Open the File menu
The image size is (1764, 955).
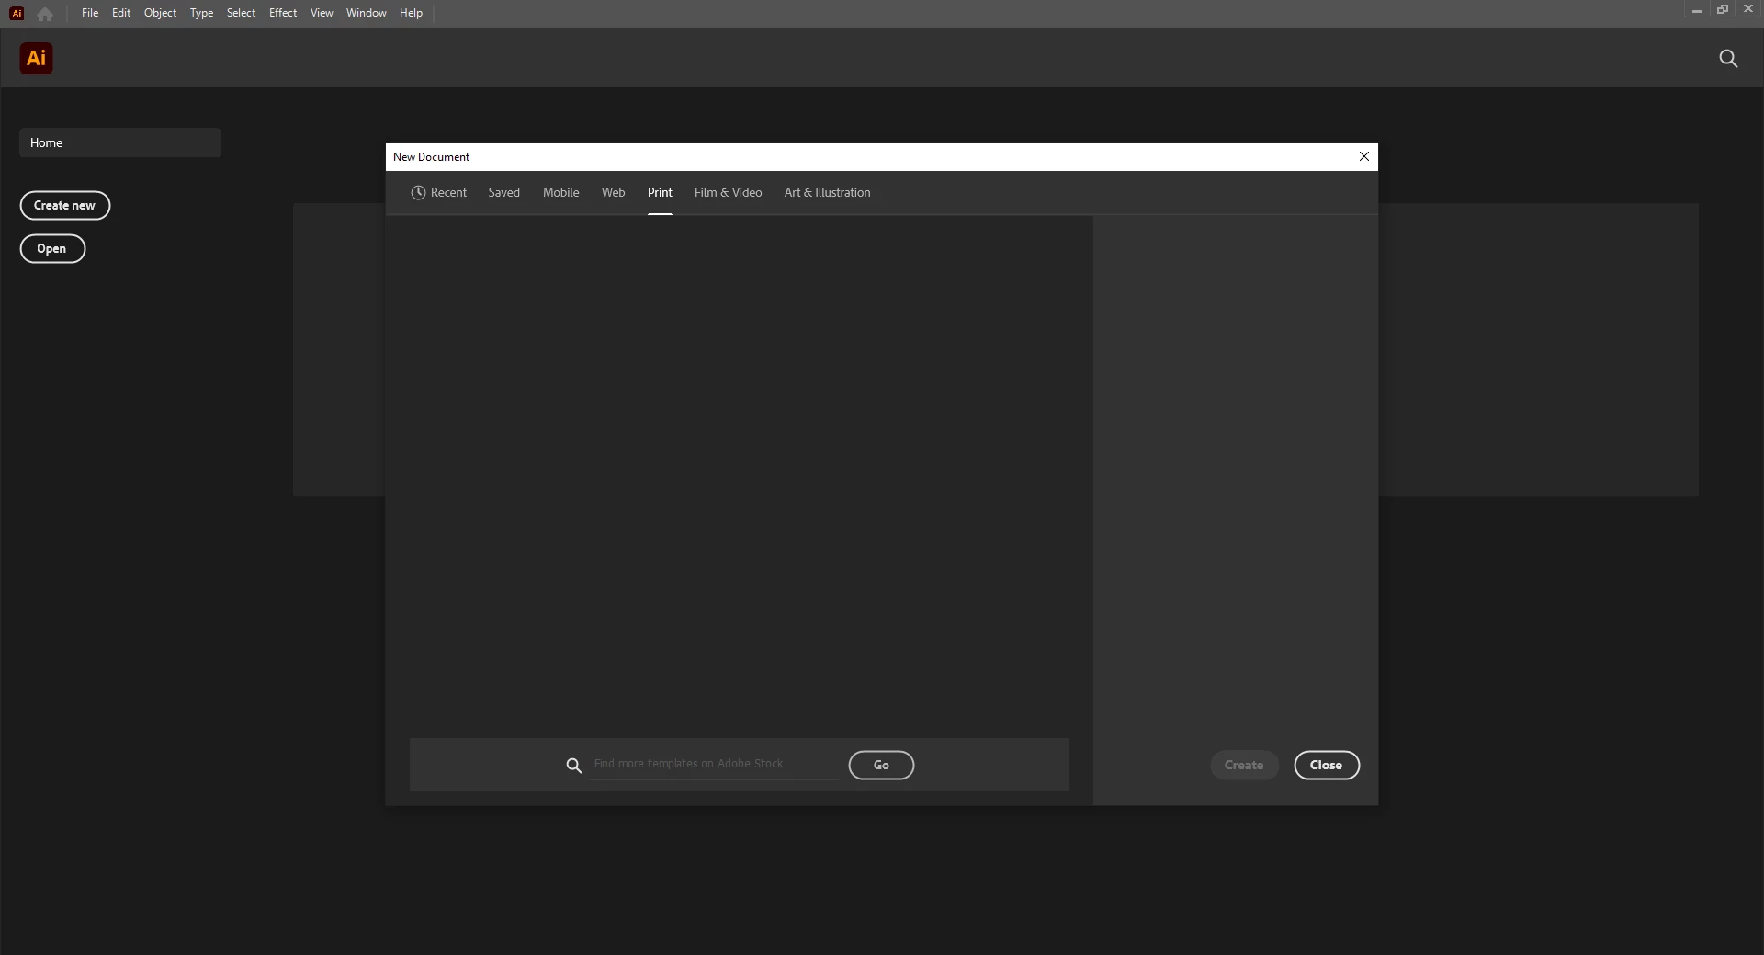pyautogui.click(x=90, y=13)
